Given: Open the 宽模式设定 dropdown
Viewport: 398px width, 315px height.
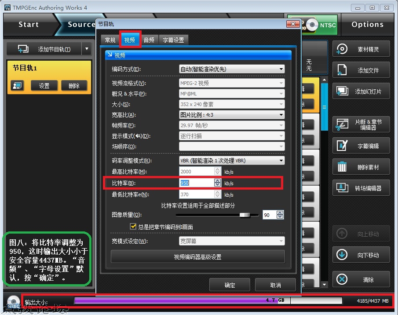Looking at the screenshot, I should [232, 241].
